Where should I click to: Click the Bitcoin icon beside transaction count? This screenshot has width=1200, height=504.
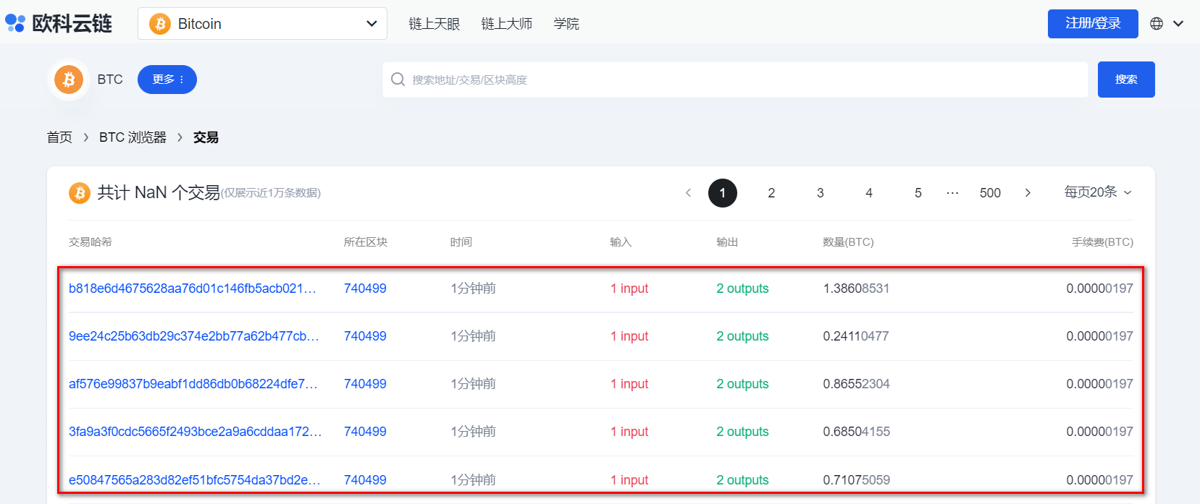point(79,193)
